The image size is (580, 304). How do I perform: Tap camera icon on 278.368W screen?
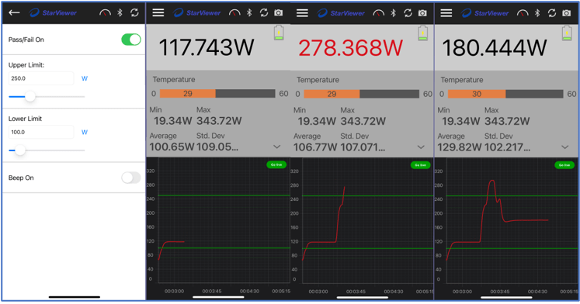(x=422, y=13)
